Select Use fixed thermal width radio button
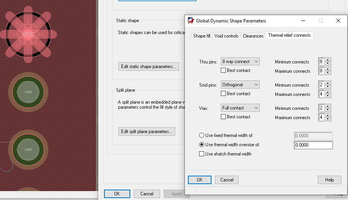The width and height of the screenshot is (348, 200). pyautogui.click(x=201, y=135)
